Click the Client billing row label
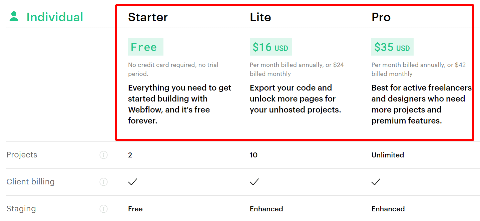480x221 pixels. point(30,182)
